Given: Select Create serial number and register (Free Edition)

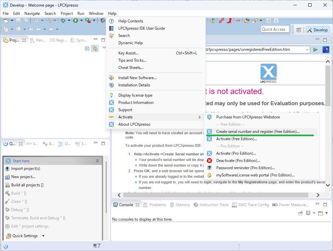Looking at the screenshot, I should coord(257,132).
